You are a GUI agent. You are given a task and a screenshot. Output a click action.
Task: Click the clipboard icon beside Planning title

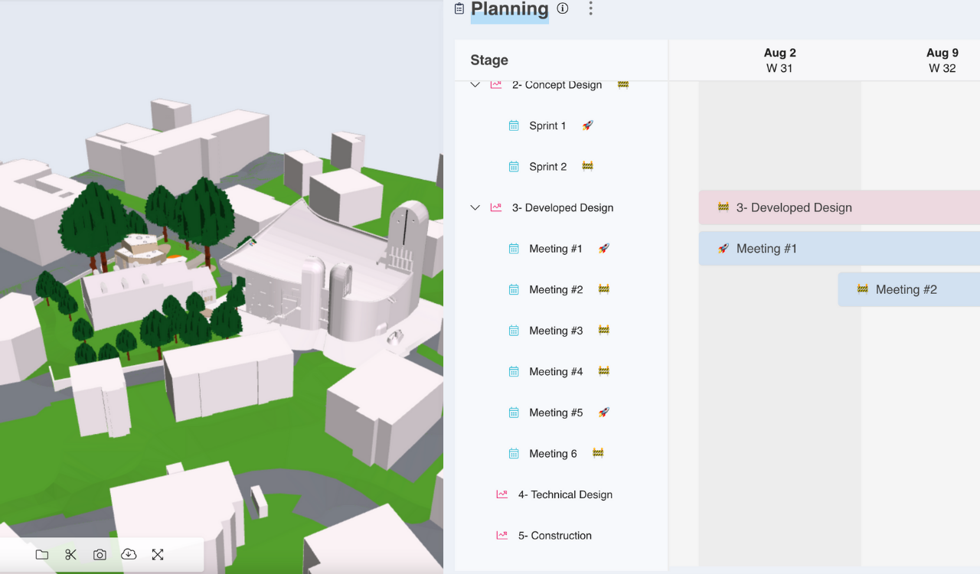point(459,8)
